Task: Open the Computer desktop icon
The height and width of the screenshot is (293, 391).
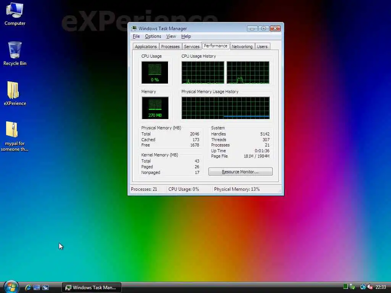Action: (15, 14)
